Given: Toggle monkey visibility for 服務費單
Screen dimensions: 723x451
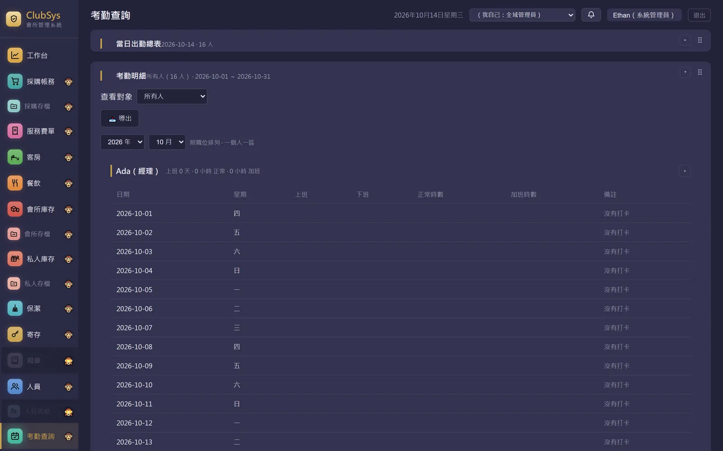Looking at the screenshot, I should (x=69, y=131).
